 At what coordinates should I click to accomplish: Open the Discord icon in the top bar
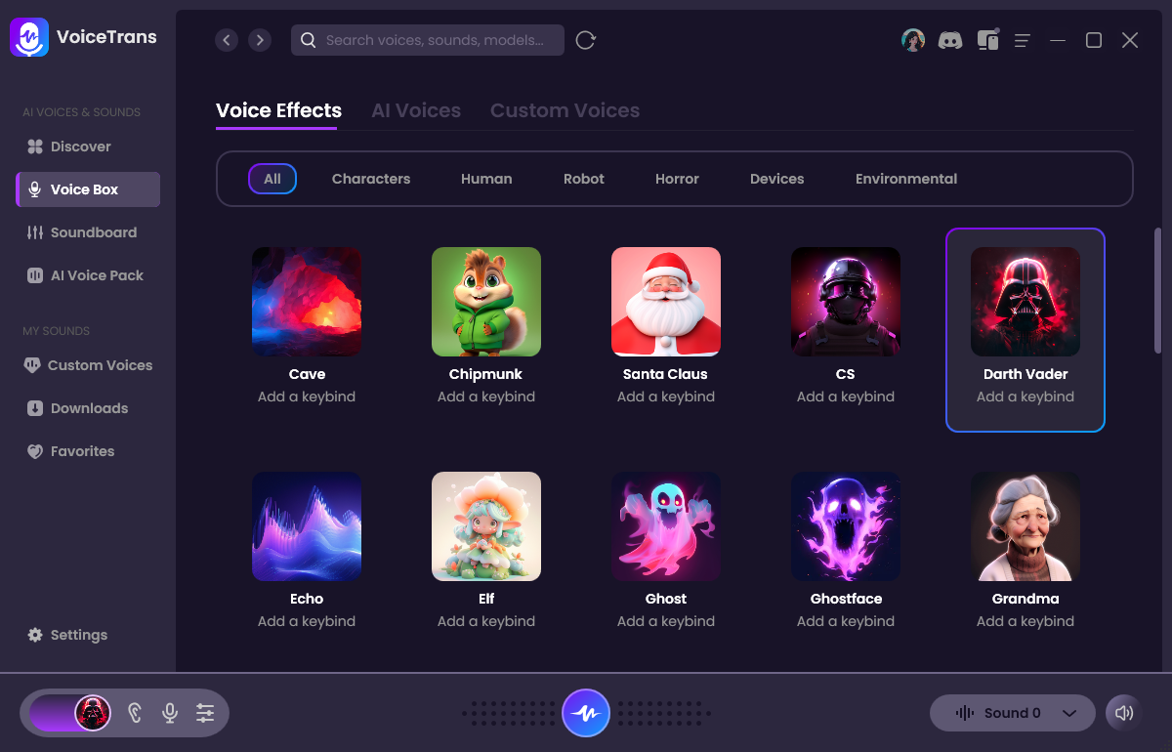tap(950, 39)
